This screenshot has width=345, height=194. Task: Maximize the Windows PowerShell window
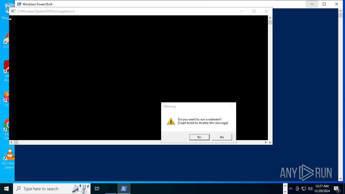(x=324, y=4)
